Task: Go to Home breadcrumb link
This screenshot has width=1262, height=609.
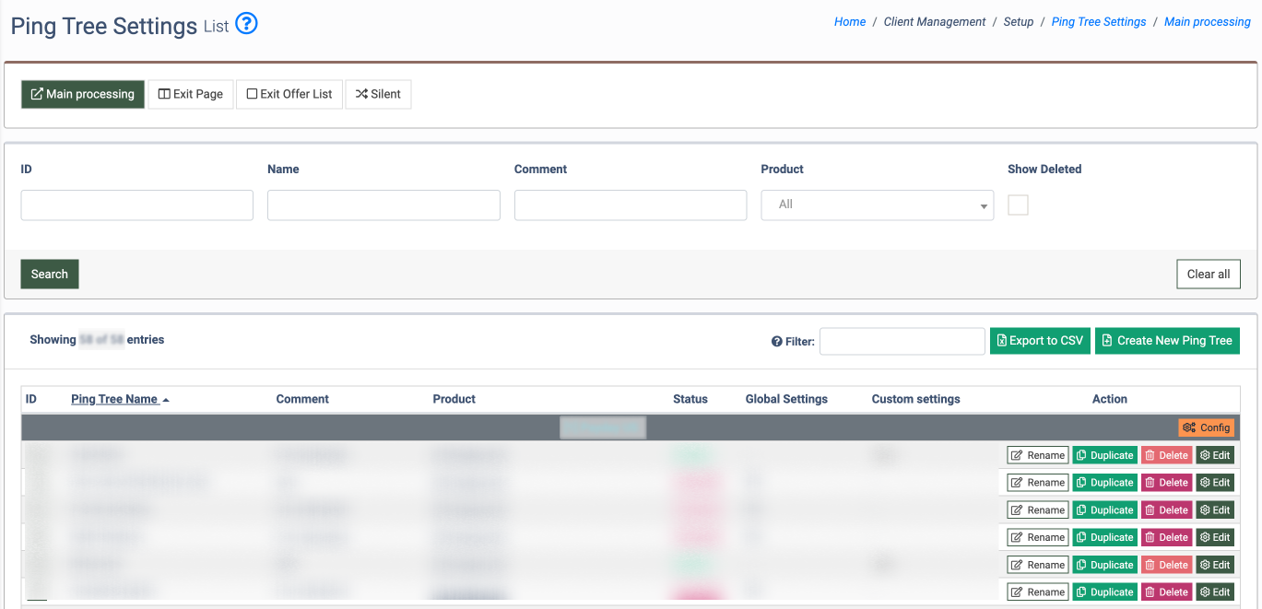Action: [849, 22]
